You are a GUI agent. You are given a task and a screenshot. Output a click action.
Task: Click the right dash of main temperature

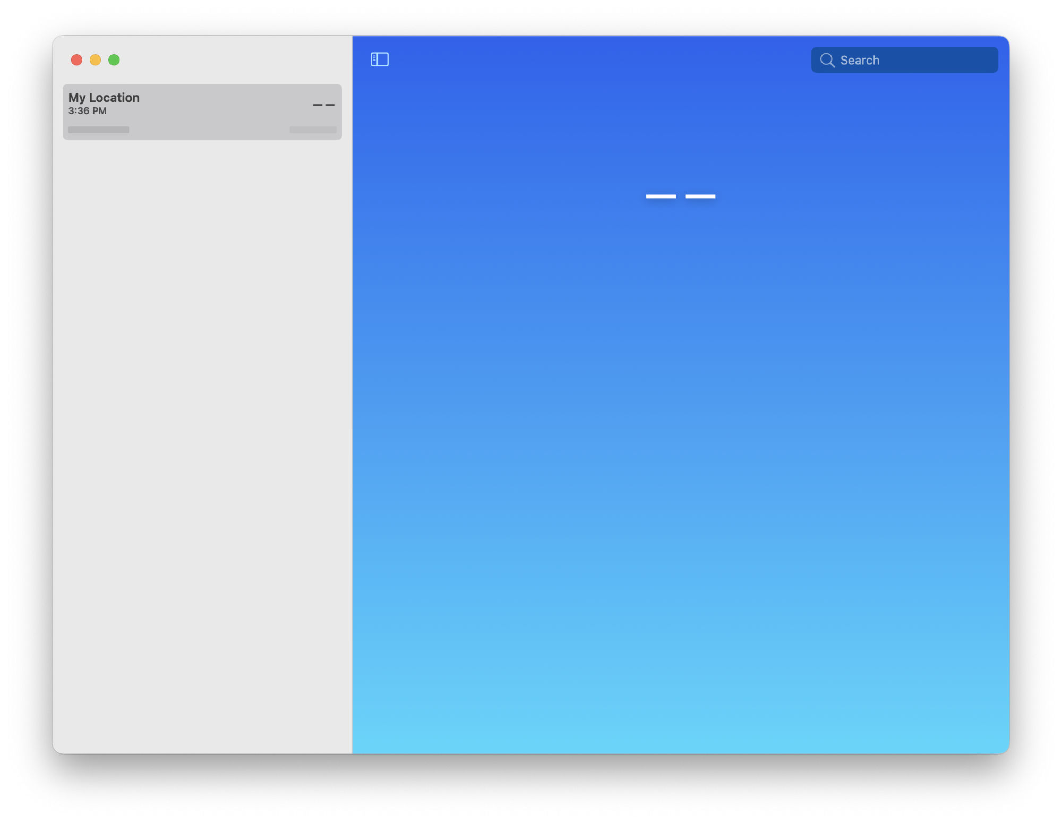click(x=700, y=196)
